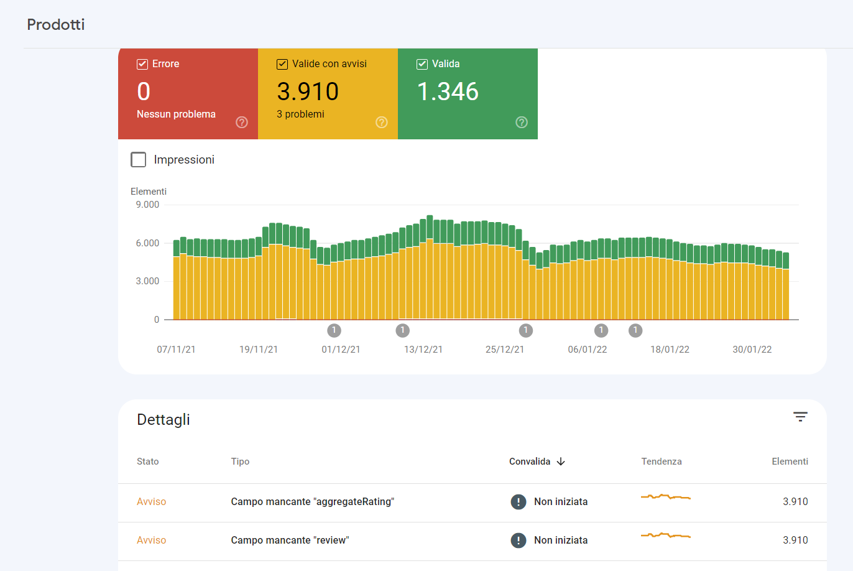Click Non iniziata in review row

pos(561,541)
